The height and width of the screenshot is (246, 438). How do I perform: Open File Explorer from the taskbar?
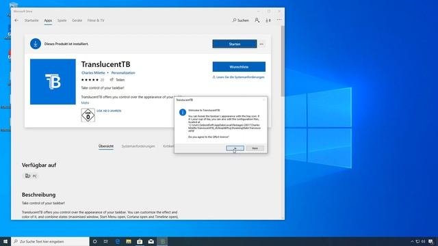tap(129, 241)
